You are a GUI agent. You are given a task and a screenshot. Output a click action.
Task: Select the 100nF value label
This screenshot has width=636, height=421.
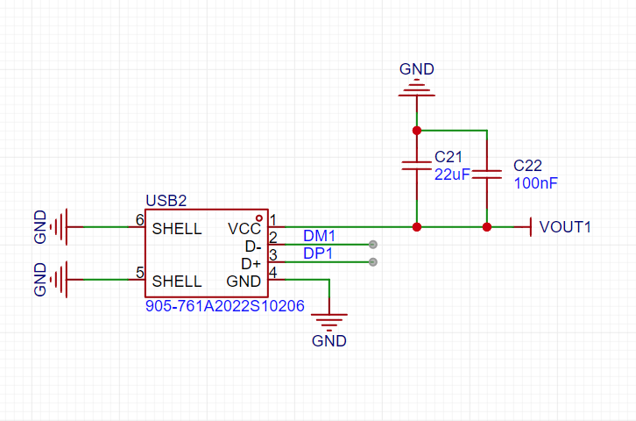tap(536, 183)
